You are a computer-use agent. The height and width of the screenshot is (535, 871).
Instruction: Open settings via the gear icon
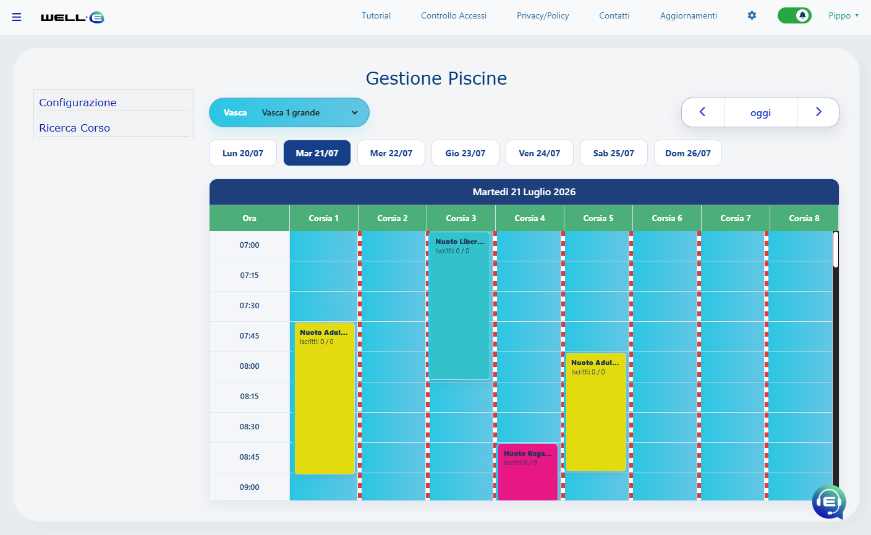click(752, 15)
